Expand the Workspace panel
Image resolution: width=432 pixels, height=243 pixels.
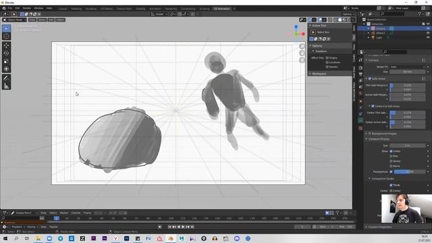click(x=310, y=74)
